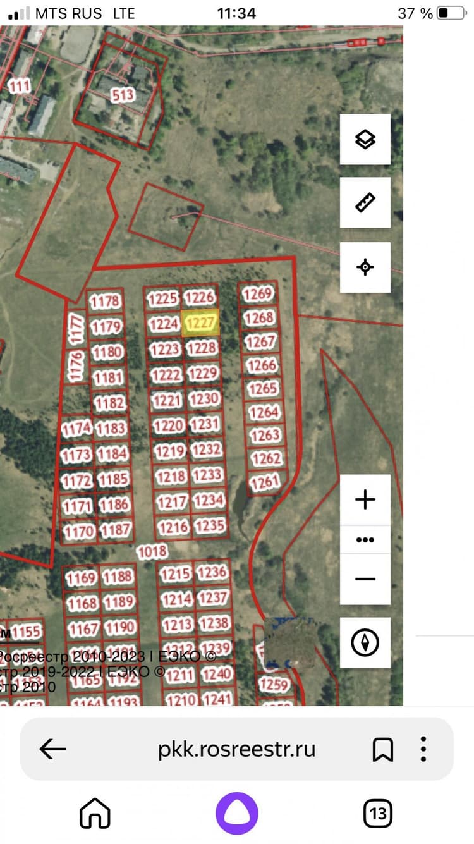Select parcel 1262 on the map
The width and height of the screenshot is (474, 844).
tap(267, 458)
